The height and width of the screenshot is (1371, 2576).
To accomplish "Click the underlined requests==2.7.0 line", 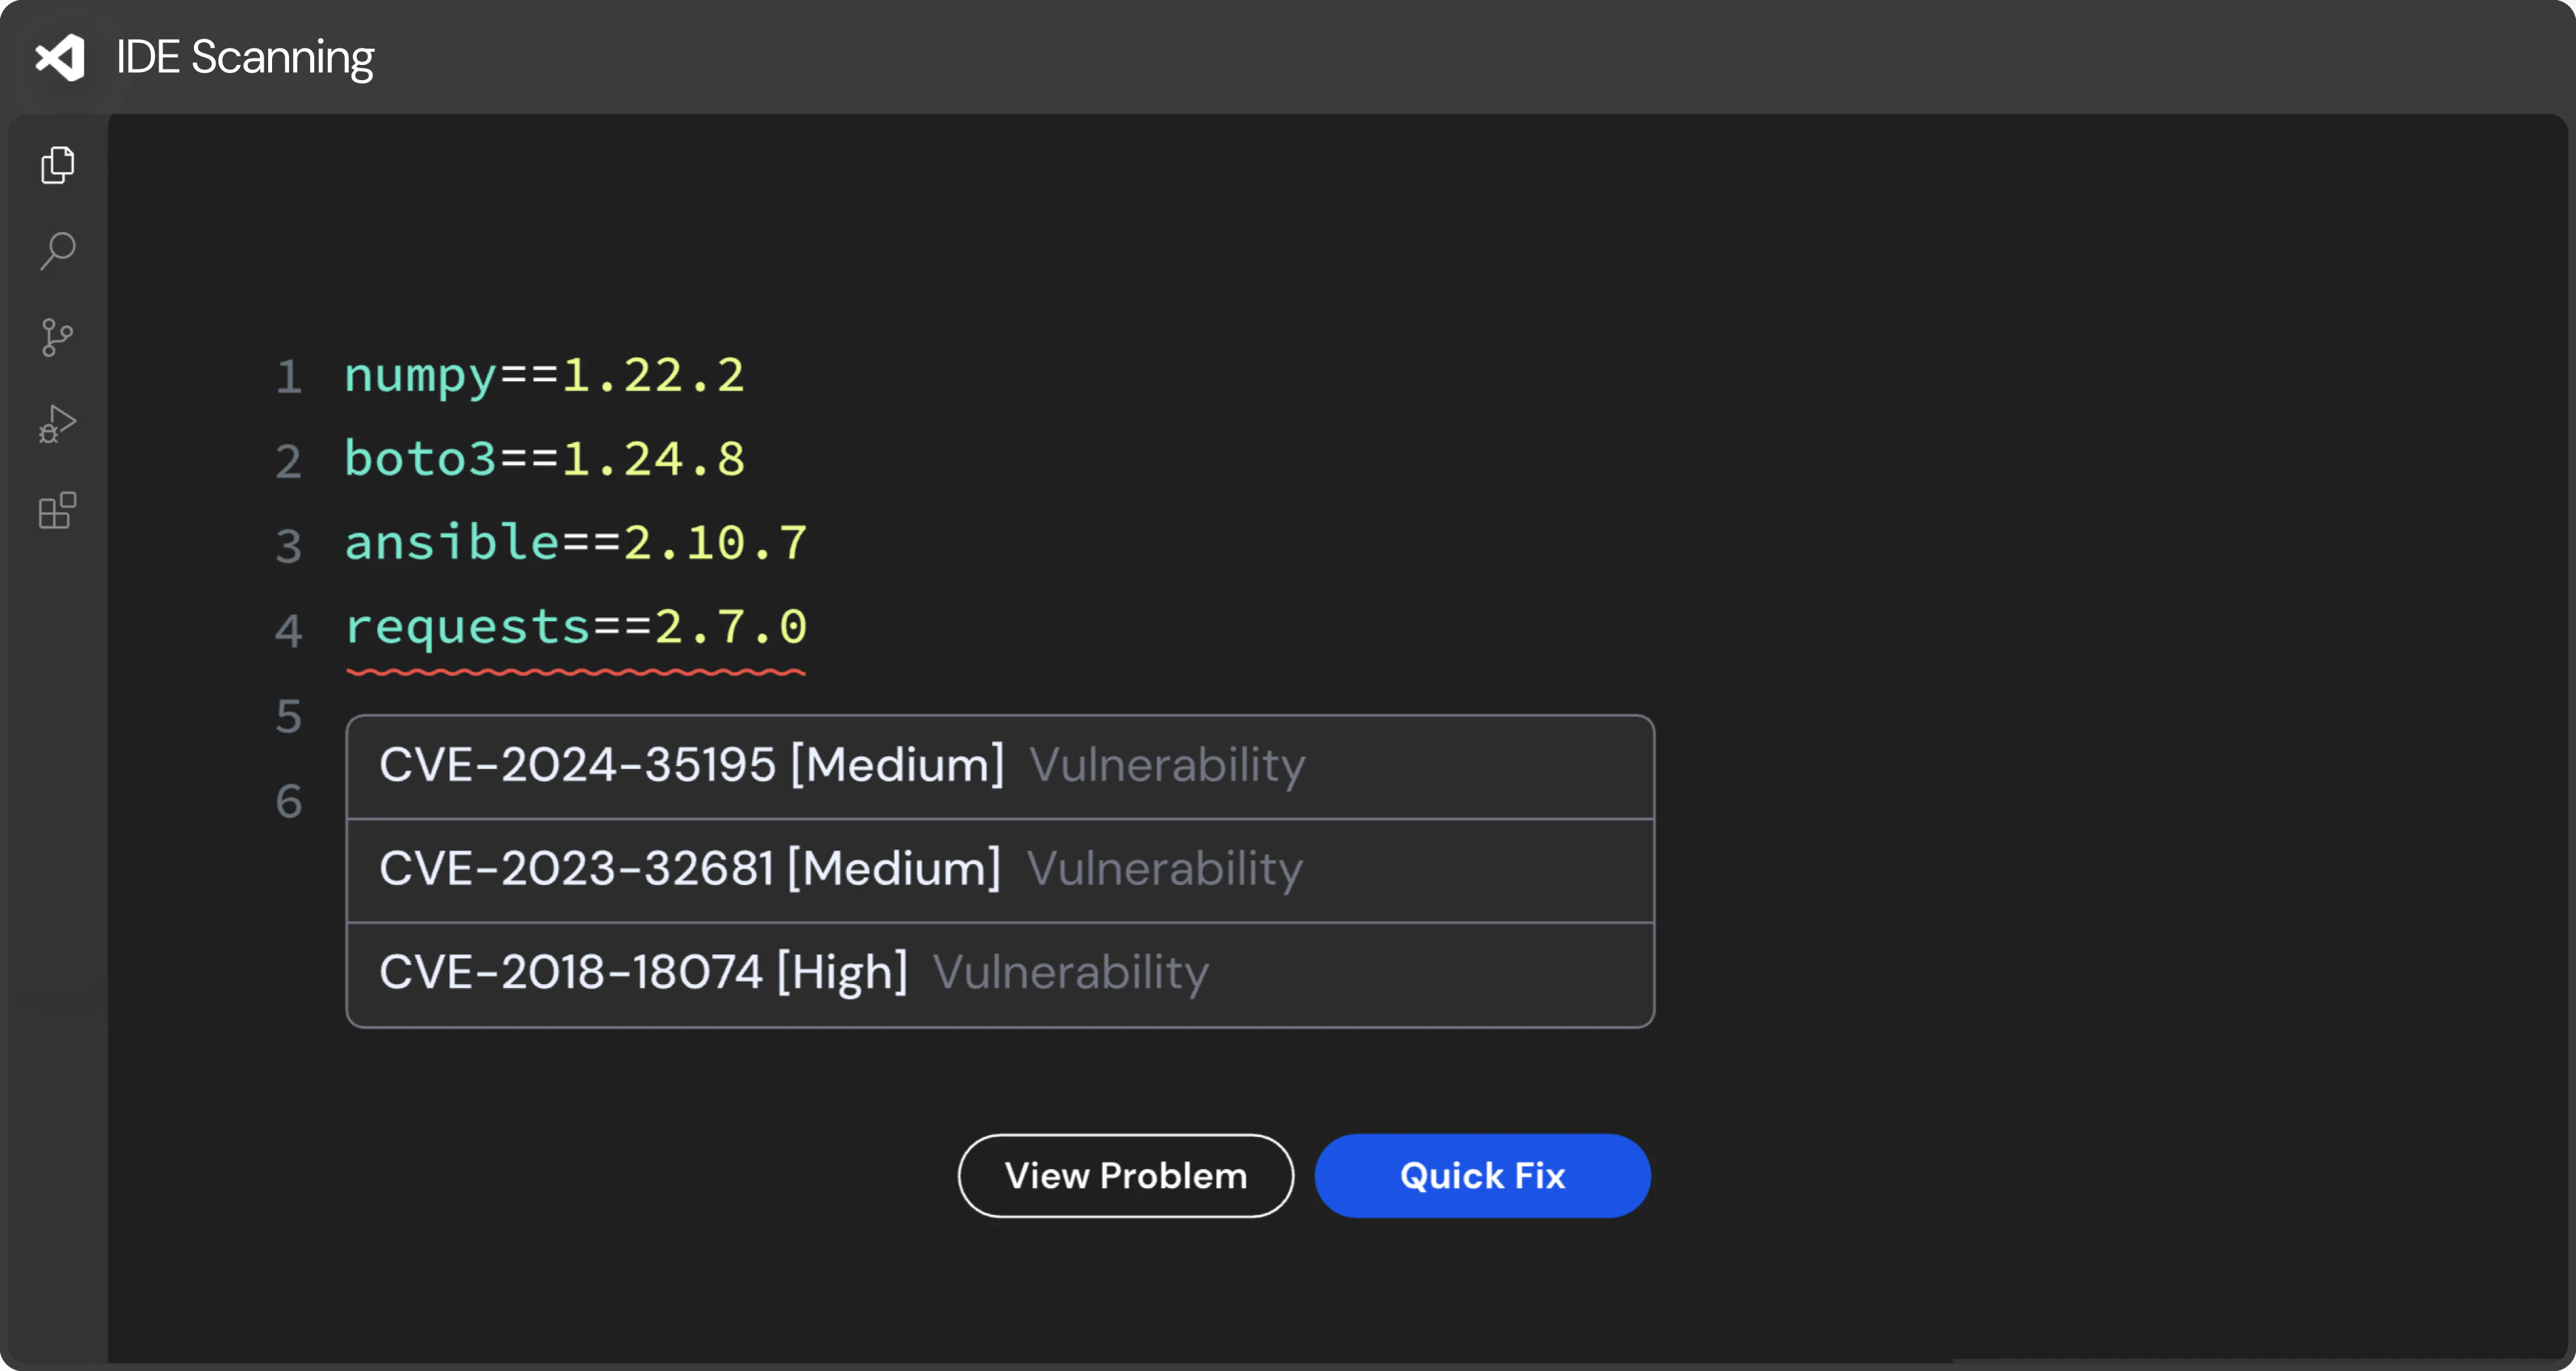I will tap(576, 628).
